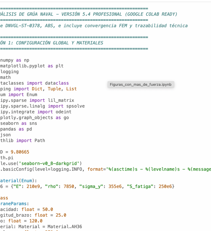
Task: Click the 'raneParams:' class name line
Action: (x=14, y=204)
